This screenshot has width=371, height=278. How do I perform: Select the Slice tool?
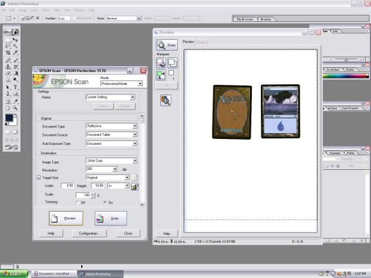pos(15,53)
